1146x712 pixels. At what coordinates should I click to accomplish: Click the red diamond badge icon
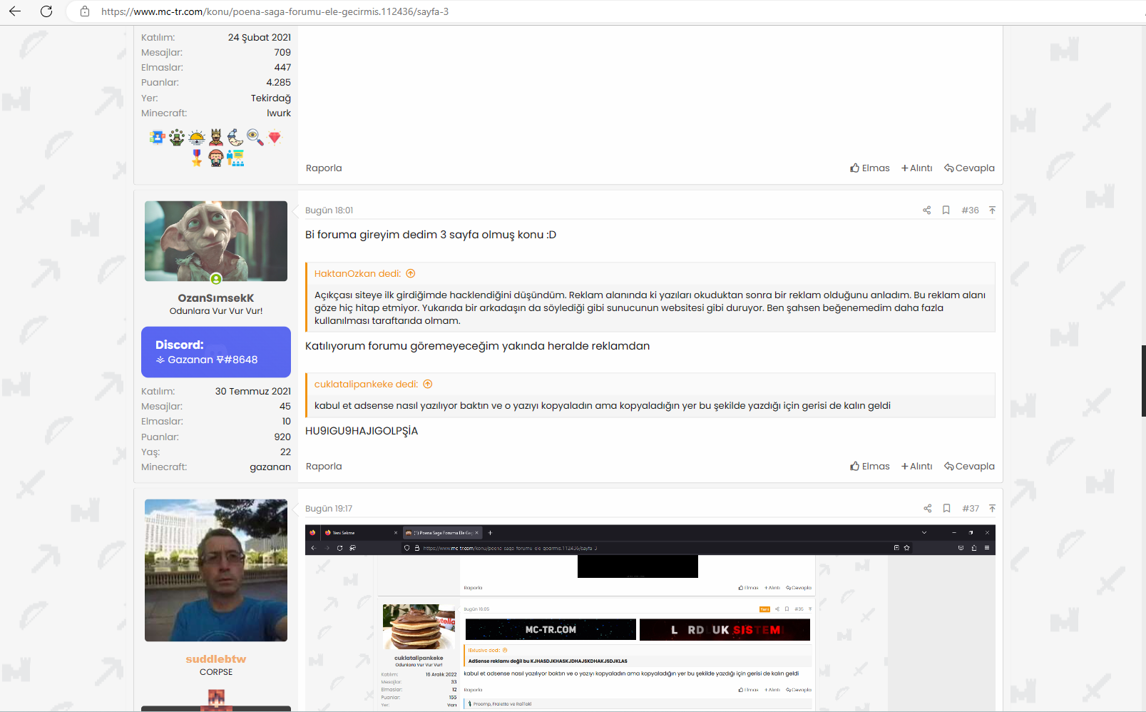275,137
